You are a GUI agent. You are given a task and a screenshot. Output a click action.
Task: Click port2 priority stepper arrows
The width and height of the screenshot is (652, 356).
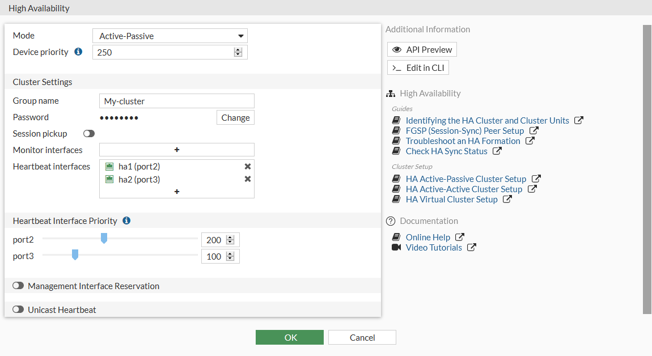tap(230, 240)
